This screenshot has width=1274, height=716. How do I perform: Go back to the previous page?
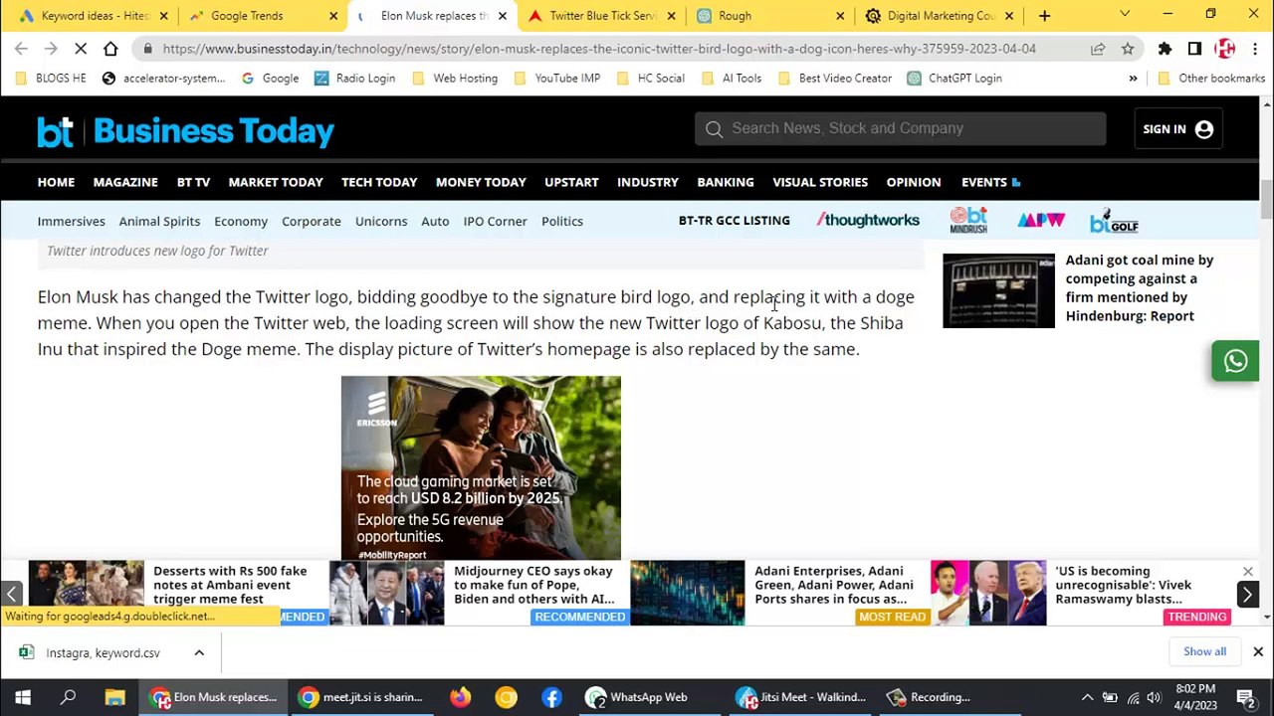[21, 49]
